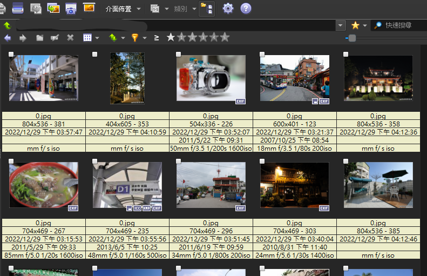
Task: Open the rating tag dropdown arrow
Action: (167, 9)
